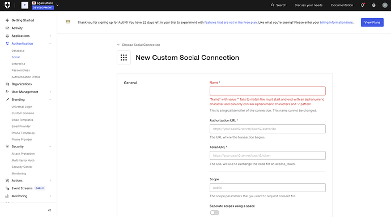Click the View Plans button
Screen dimensions: 391x217
372,23
